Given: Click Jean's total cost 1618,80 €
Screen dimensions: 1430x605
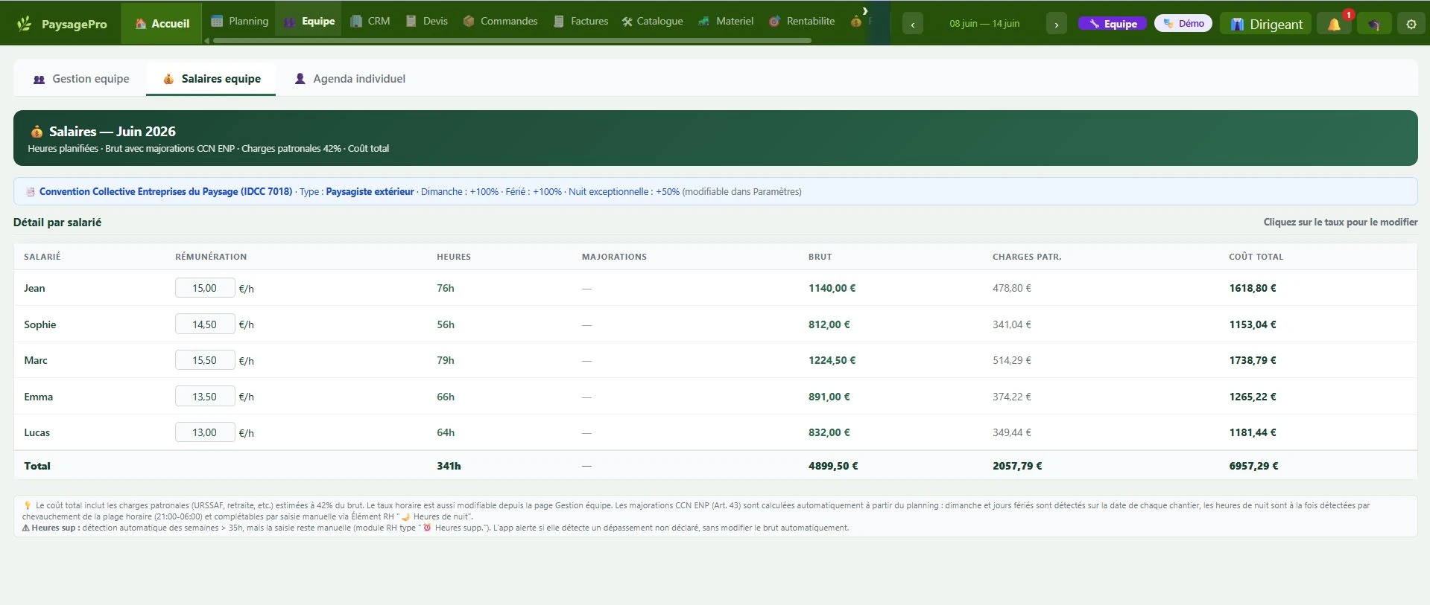Looking at the screenshot, I should pos(1253,288).
